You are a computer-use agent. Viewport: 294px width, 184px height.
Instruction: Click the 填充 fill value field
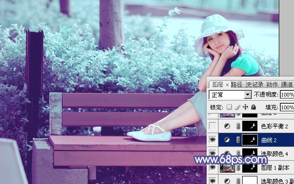pyautogui.click(x=287, y=107)
